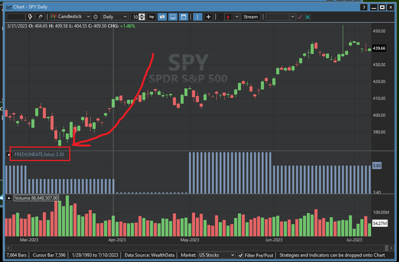Click the chain link icon in toolbar
Screen dimensions: 399x262
coord(40,17)
